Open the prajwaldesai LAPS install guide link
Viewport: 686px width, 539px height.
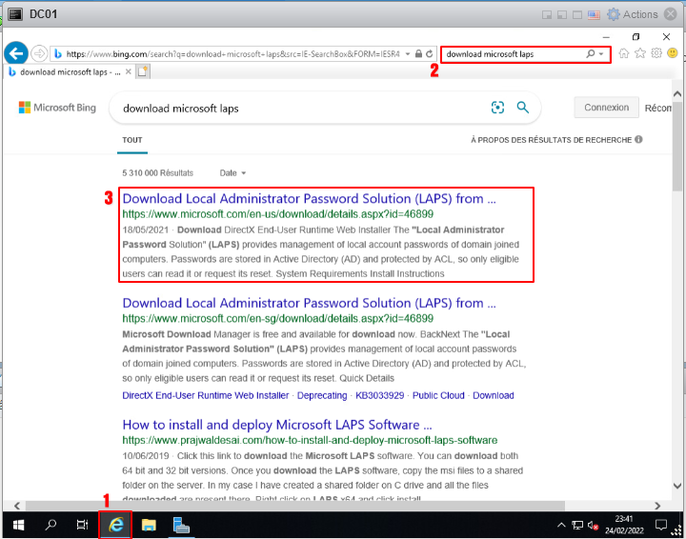tap(276, 425)
